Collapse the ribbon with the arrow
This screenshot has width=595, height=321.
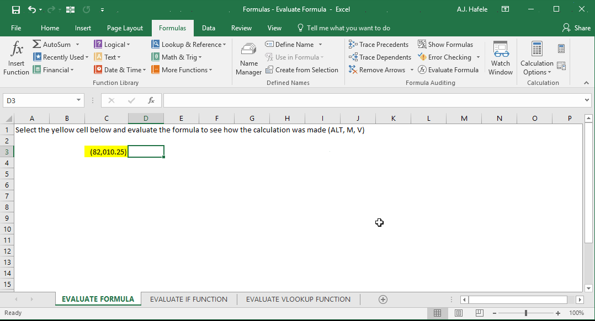pos(586,83)
